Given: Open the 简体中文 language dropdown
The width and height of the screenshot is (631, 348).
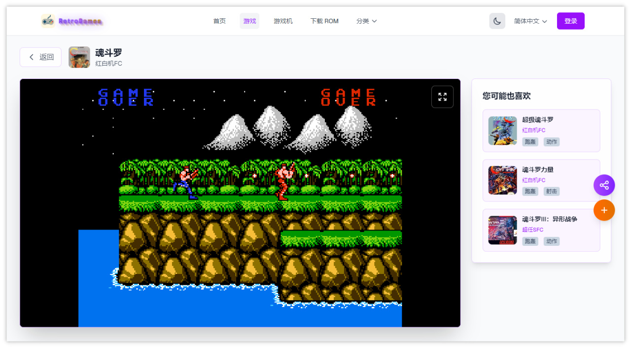Looking at the screenshot, I should coord(530,21).
